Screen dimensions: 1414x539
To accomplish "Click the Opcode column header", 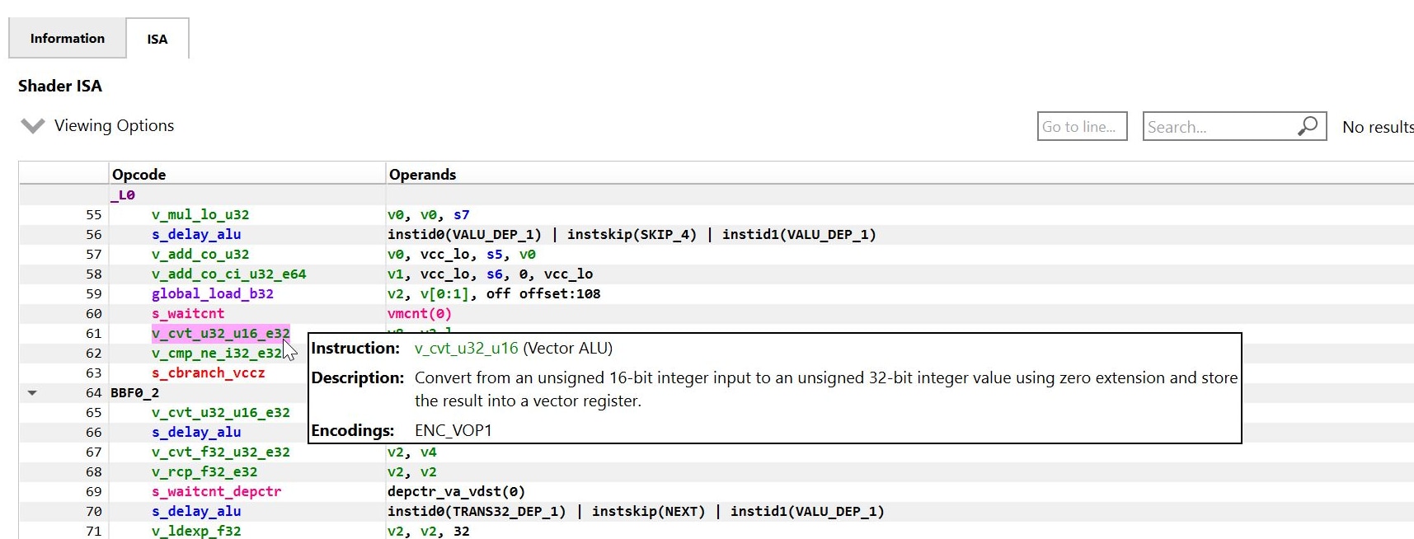I will [139, 175].
